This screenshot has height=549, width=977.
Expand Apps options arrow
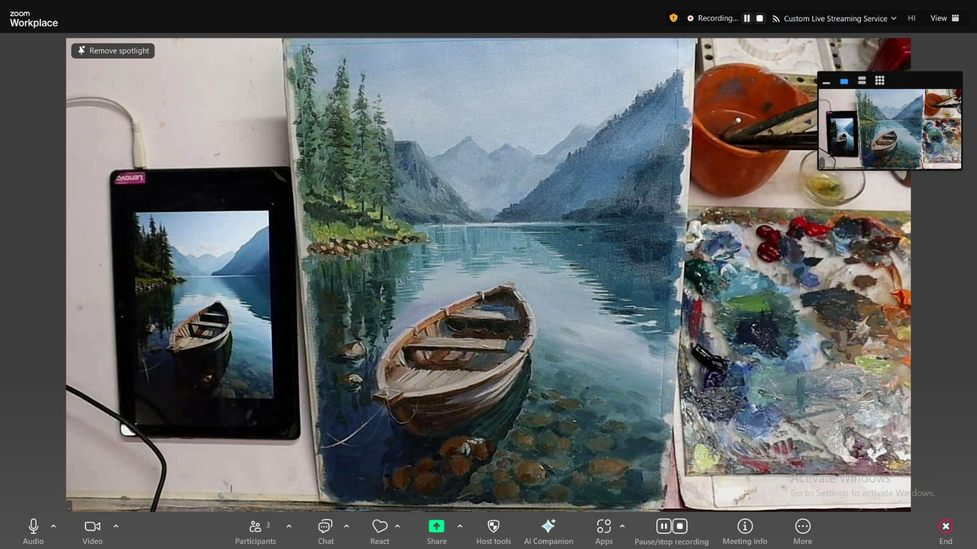(x=622, y=526)
